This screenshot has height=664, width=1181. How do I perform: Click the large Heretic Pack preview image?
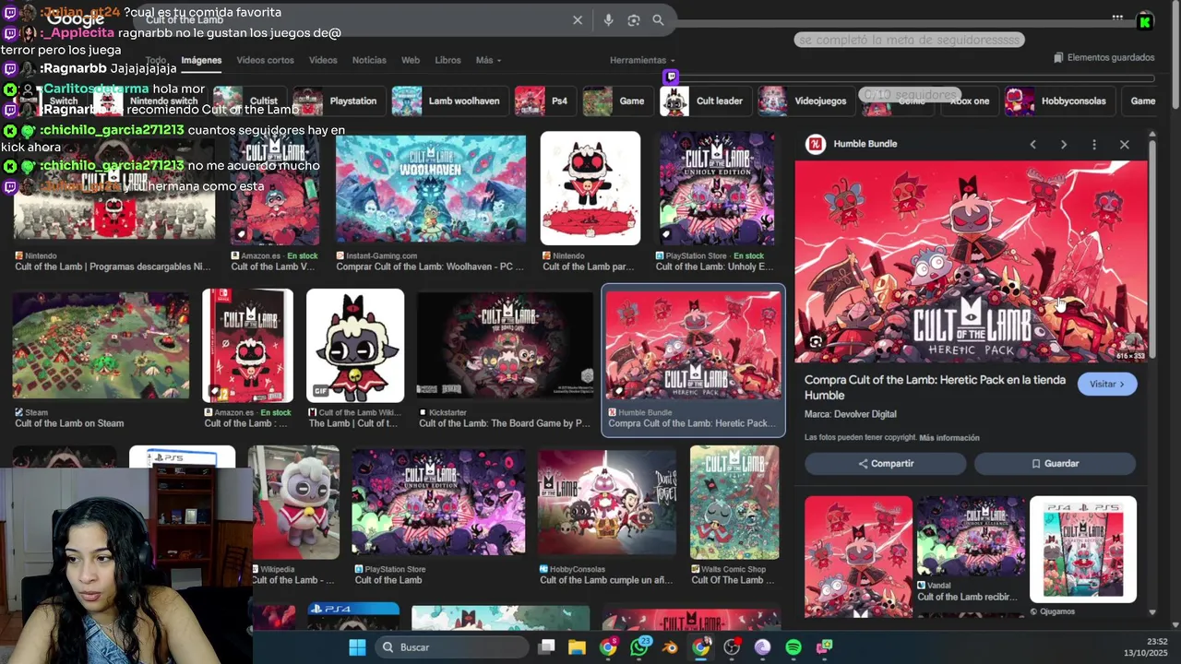[972, 262]
